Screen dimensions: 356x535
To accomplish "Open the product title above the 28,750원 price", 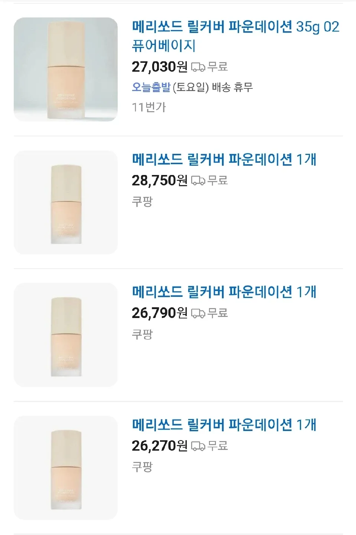I will click(224, 160).
